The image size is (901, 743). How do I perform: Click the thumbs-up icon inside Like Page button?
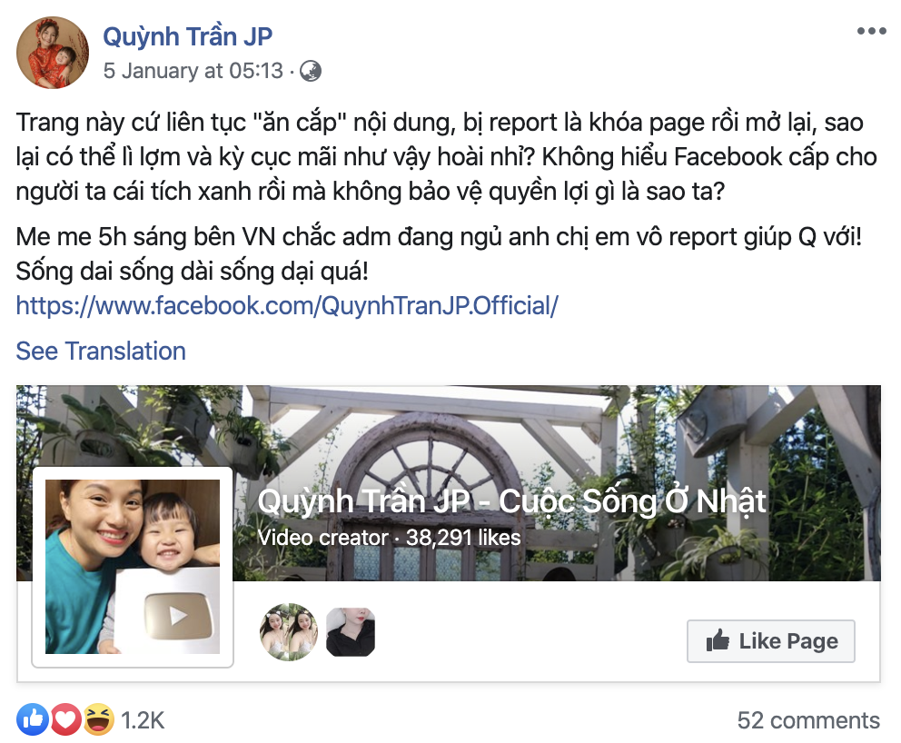(718, 639)
